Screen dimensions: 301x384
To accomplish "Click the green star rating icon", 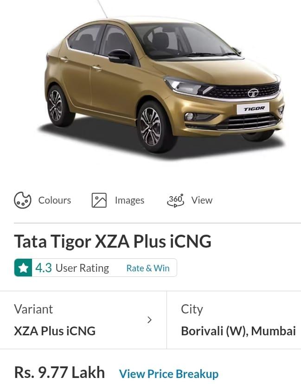I will tap(23, 268).
